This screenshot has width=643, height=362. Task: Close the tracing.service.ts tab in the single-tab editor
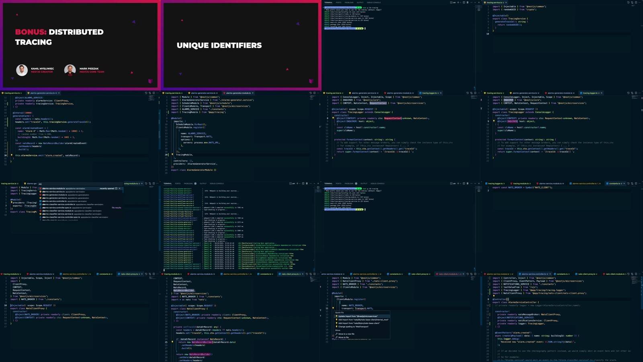click(x=506, y=2)
